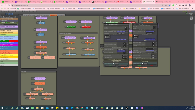Tick Change Status checkbox in Buy pending dialog

point(114,64)
